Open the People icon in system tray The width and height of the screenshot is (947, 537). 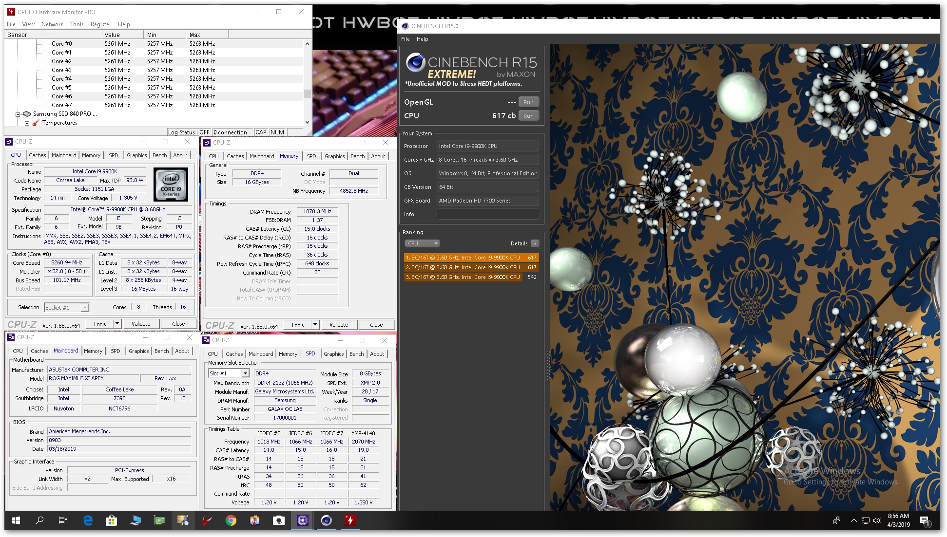click(836, 520)
